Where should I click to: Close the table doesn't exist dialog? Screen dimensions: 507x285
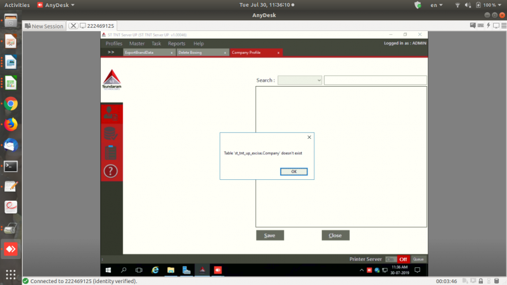pyautogui.click(x=309, y=137)
